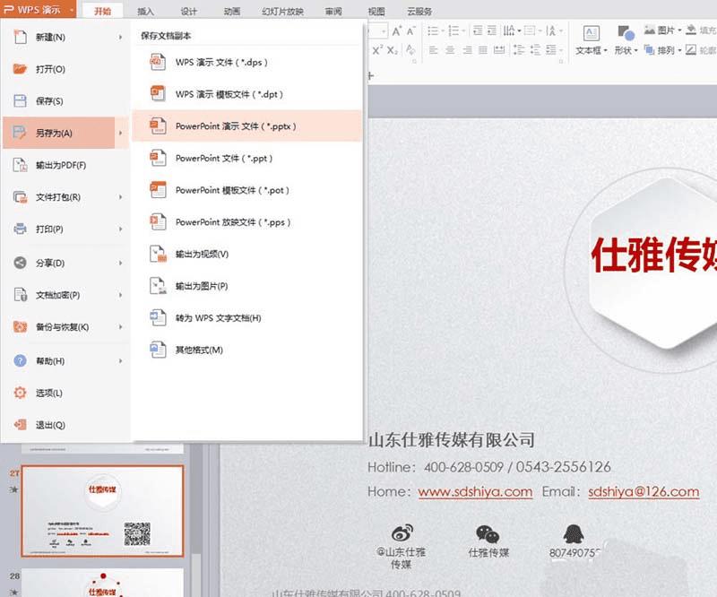Select slide 27 thumbnail
Image resolution: width=717 pixels, height=597 pixels.
(102, 511)
